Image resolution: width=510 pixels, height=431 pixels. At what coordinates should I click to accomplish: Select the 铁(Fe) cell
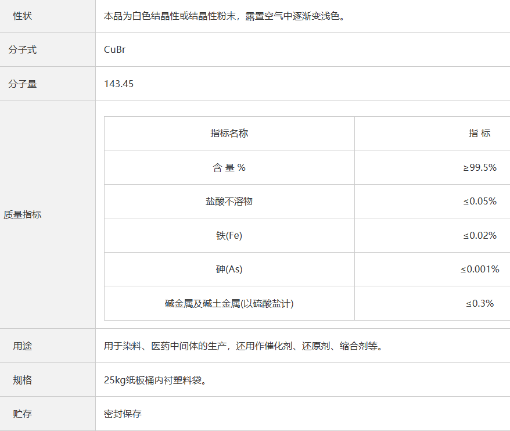229,235
